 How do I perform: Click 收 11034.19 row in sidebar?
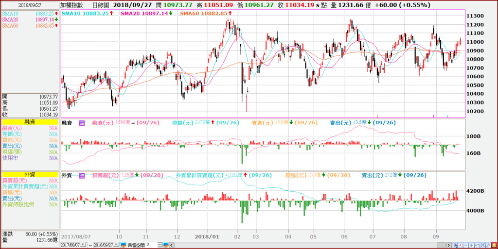pyautogui.click(x=30, y=115)
